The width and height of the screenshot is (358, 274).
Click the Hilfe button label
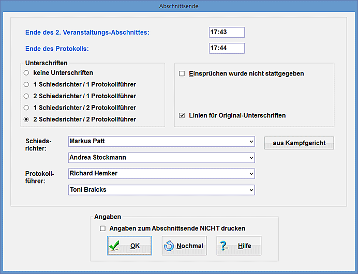[x=244, y=246]
